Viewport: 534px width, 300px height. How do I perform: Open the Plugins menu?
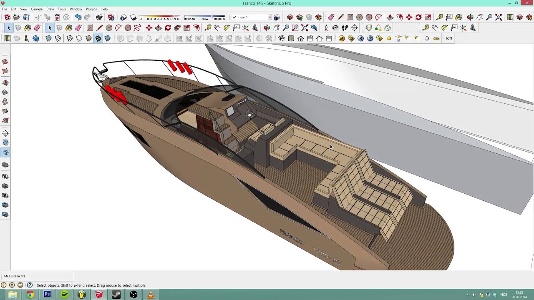pos(91,9)
